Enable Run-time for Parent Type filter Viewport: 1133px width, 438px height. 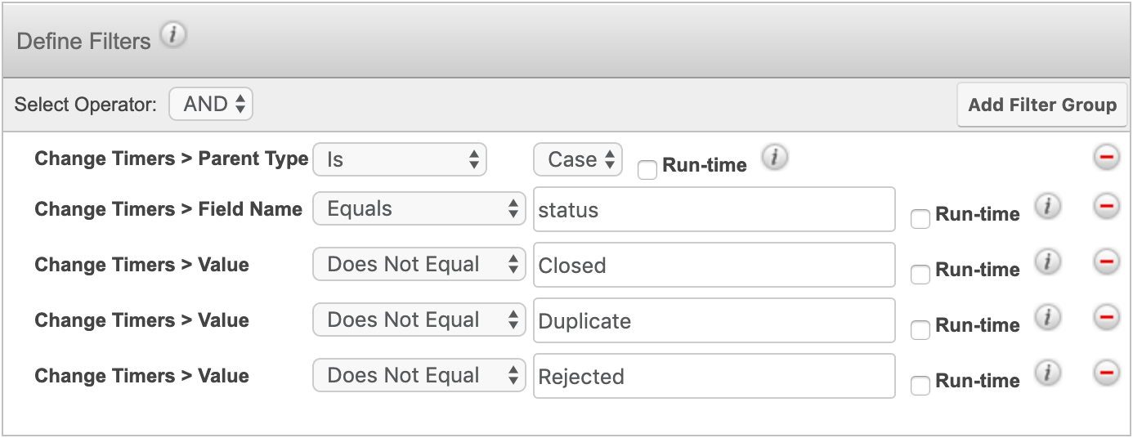point(647,170)
